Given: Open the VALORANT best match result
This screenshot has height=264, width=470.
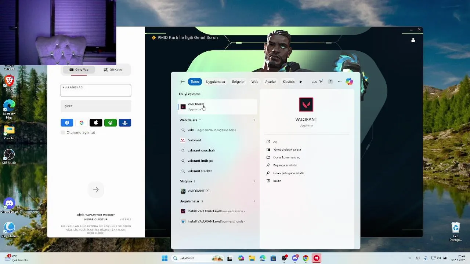Looking at the screenshot, I should click(x=217, y=107).
